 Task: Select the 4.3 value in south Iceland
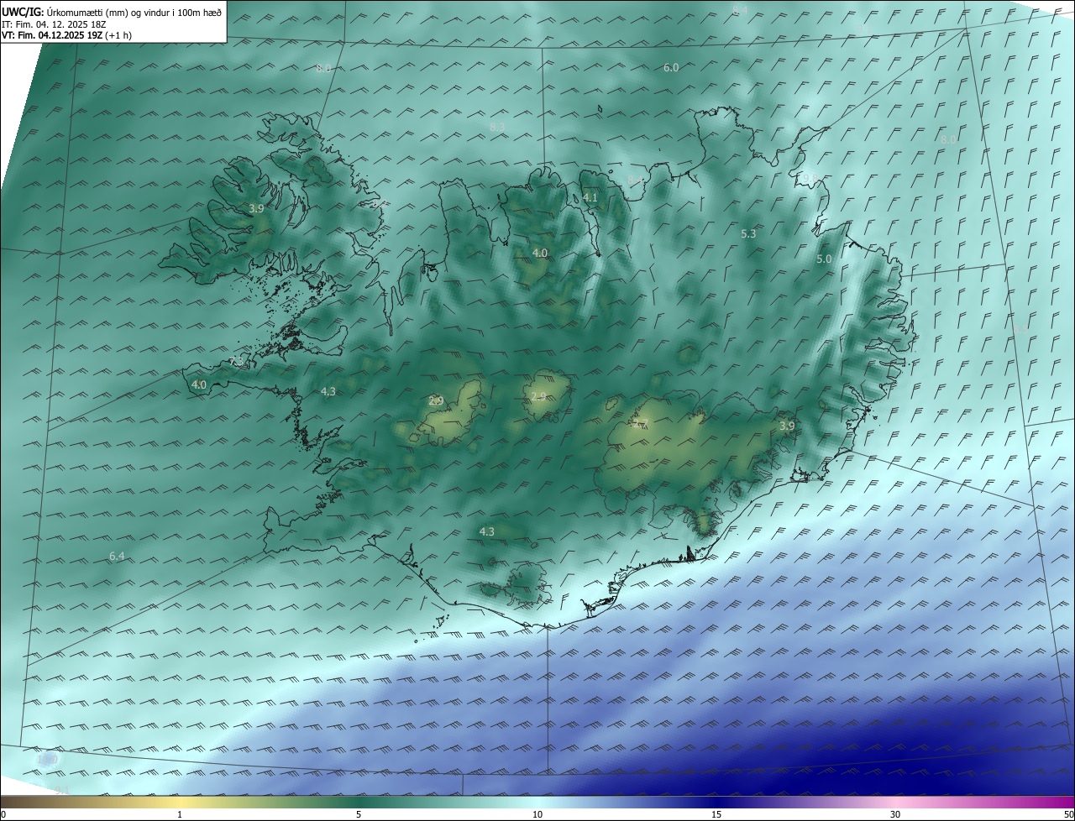point(486,531)
